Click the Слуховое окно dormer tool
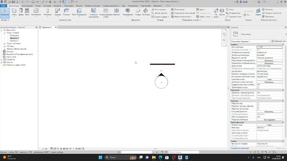This screenshot has height=161, width=287. click(x=233, y=17)
